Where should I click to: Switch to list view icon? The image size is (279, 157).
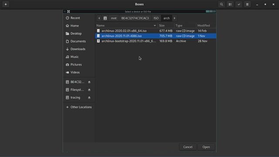pos(230,4)
